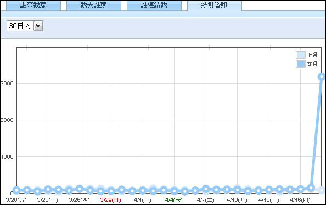This screenshot has height=205, width=326.
Task: Click the 3/20(五) date label
Action: [x=16, y=200]
